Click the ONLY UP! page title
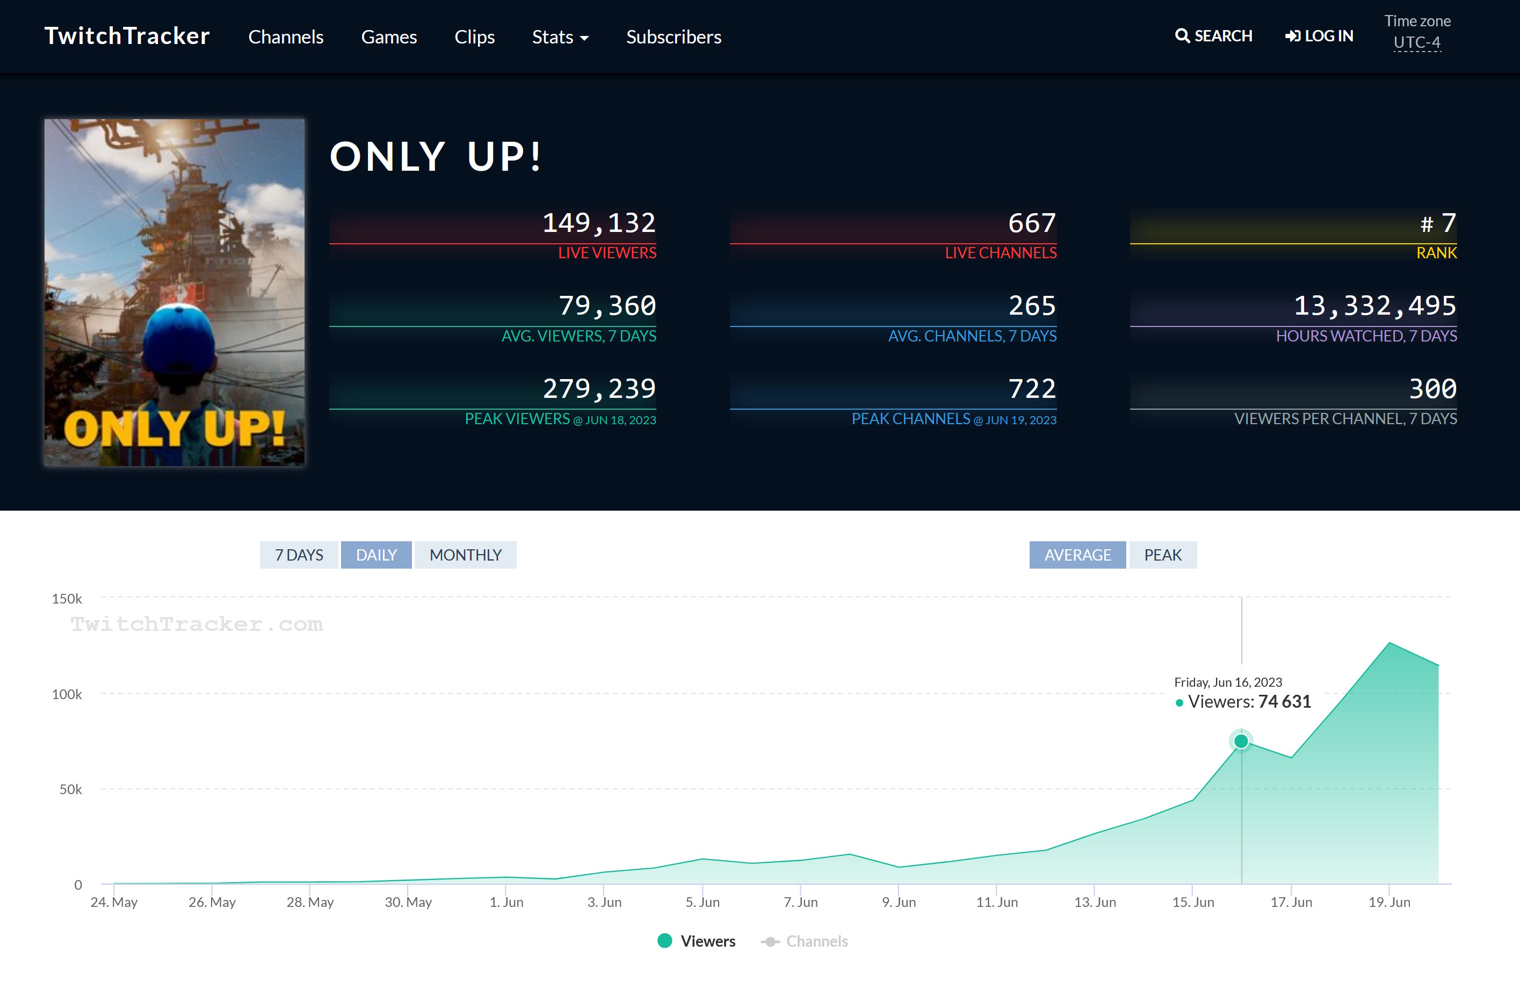This screenshot has height=981, width=1520. pyautogui.click(x=436, y=157)
